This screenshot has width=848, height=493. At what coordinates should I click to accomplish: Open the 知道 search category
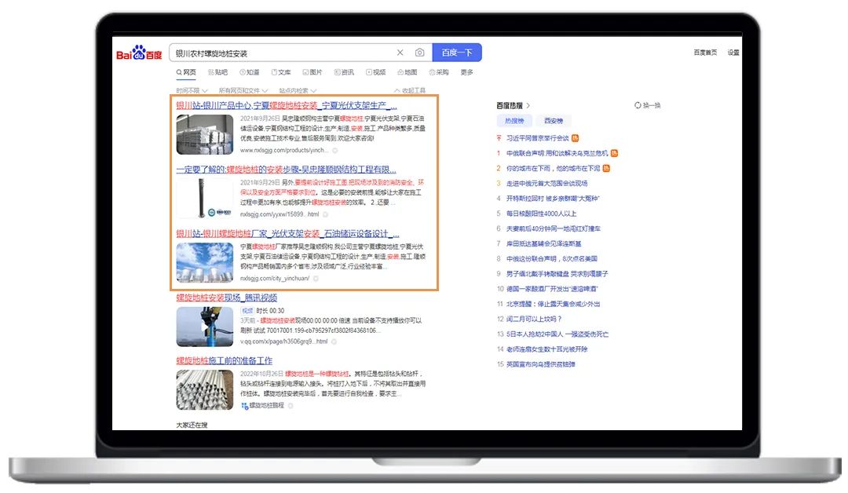click(x=249, y=72)
